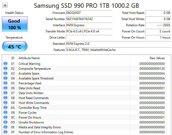Select the Firmware value field

[89, 13]
